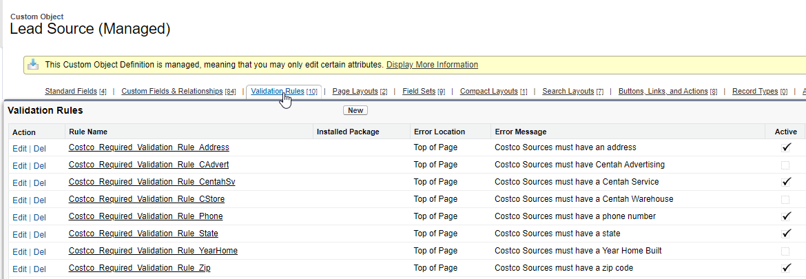Toggle Active checkbox for Rule_Address

point(785,147)
